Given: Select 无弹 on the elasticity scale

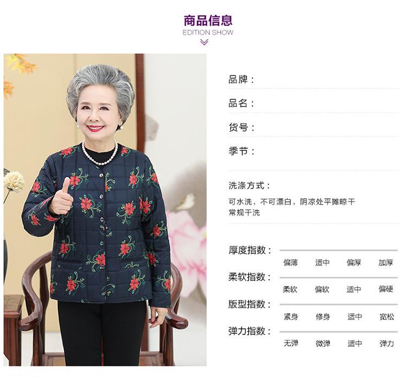Looking at the screenshot, I should pos(291,343).
